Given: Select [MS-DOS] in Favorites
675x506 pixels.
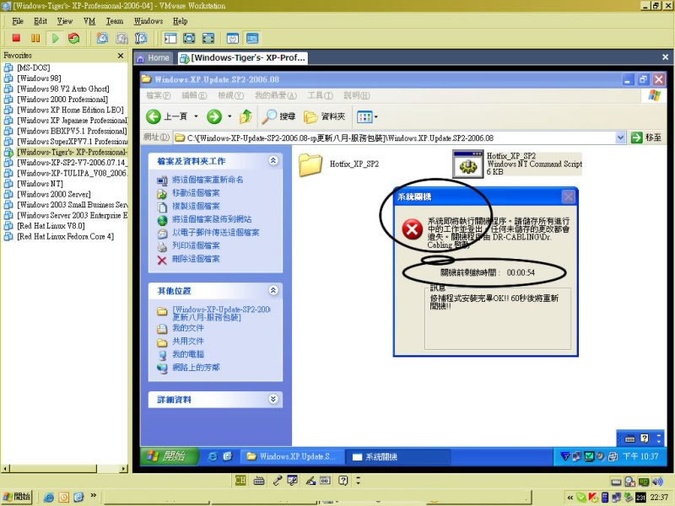Looking at the screenshot, I should coord(33,67).
